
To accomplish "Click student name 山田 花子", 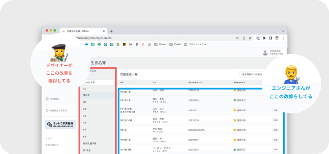I will pos(158,109).
